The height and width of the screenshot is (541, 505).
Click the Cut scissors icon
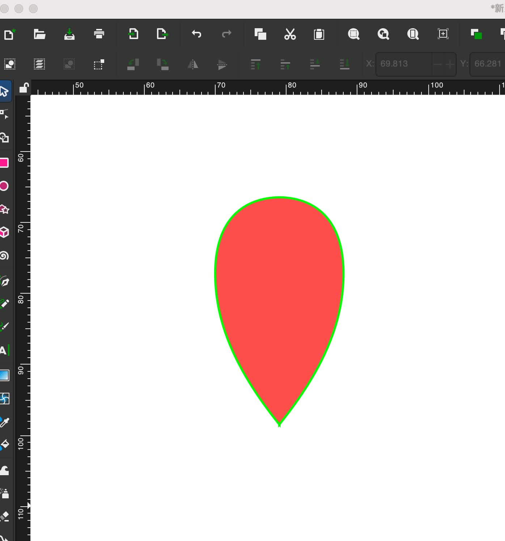click(x=290, y=34)
